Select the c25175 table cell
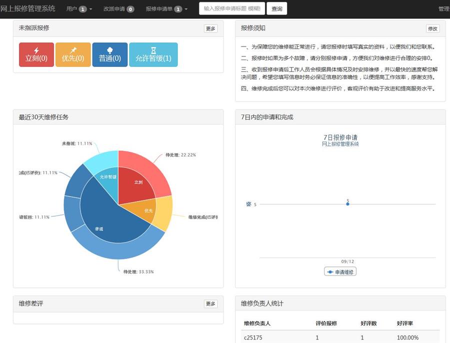The height and width of the screenshot is (343, 450). [x=253, y=337]
